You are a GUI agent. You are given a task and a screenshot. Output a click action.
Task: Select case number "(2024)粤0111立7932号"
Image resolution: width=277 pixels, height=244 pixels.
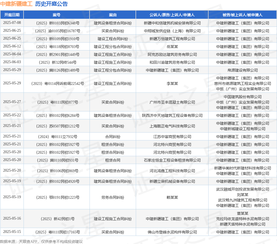pyautogui.click(x=57, y=137)
